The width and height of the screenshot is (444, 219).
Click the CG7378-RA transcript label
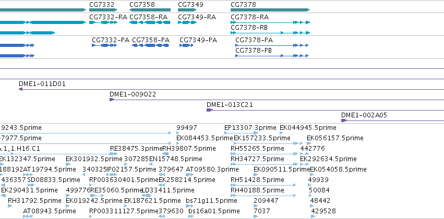point(249,17)
